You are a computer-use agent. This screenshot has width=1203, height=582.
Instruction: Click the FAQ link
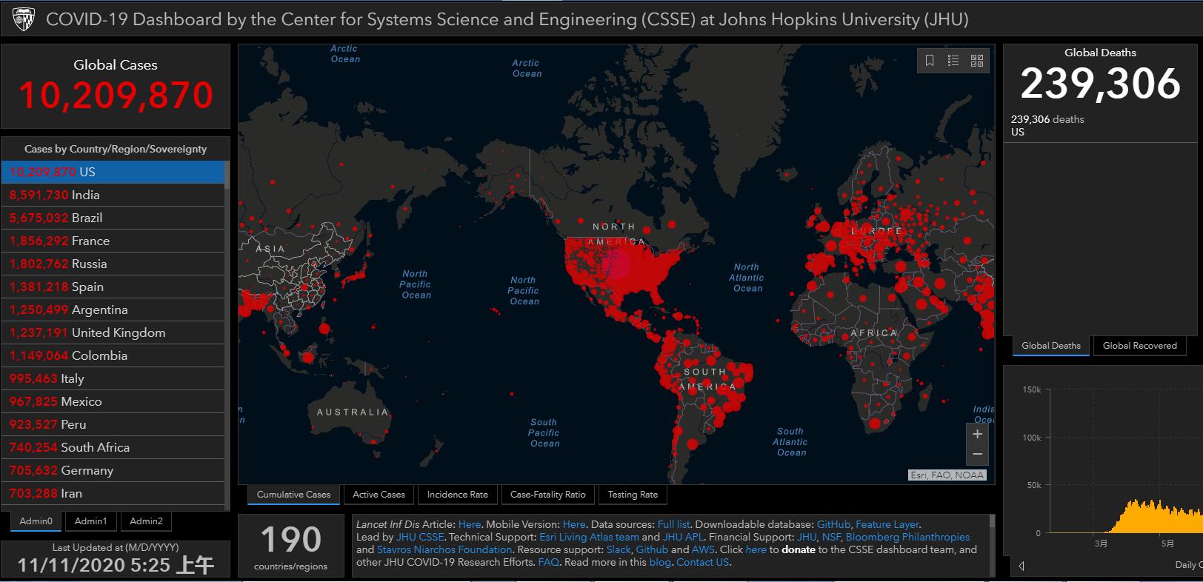[548, 562]
